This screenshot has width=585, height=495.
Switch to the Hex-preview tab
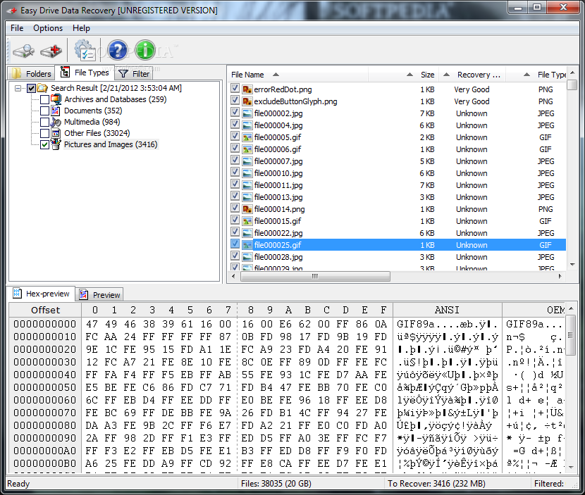(x=42, y=294)
